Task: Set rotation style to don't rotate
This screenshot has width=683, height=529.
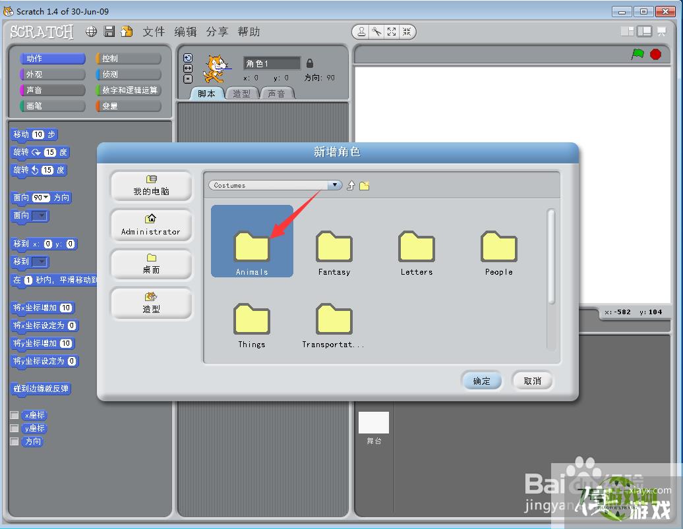Action: pyautogui.click(x=188, y=79)
